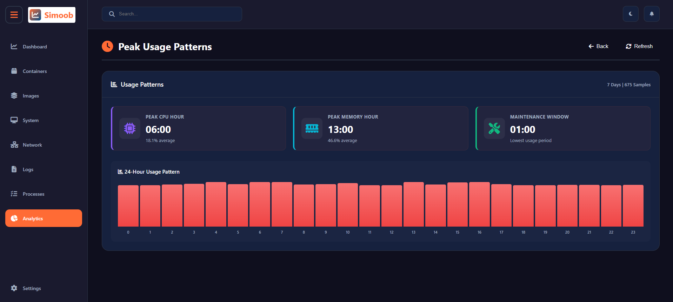Open the notifications bell
The image size is (673, 302).
[652, 14]
